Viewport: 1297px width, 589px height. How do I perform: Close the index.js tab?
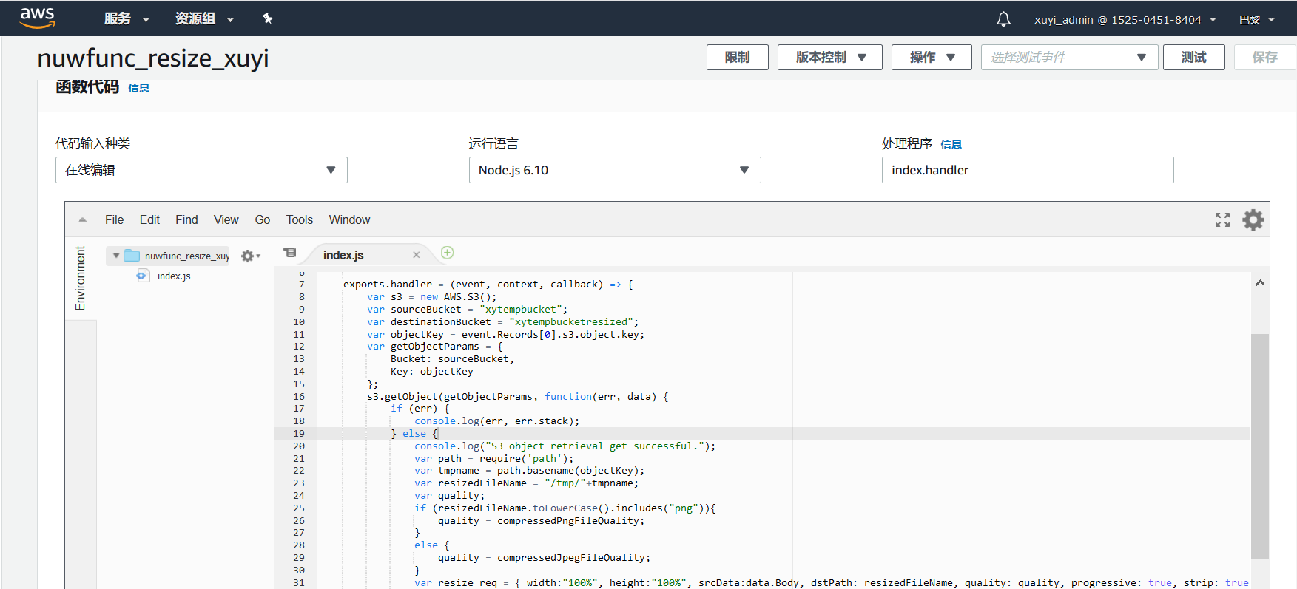(417, 255)
